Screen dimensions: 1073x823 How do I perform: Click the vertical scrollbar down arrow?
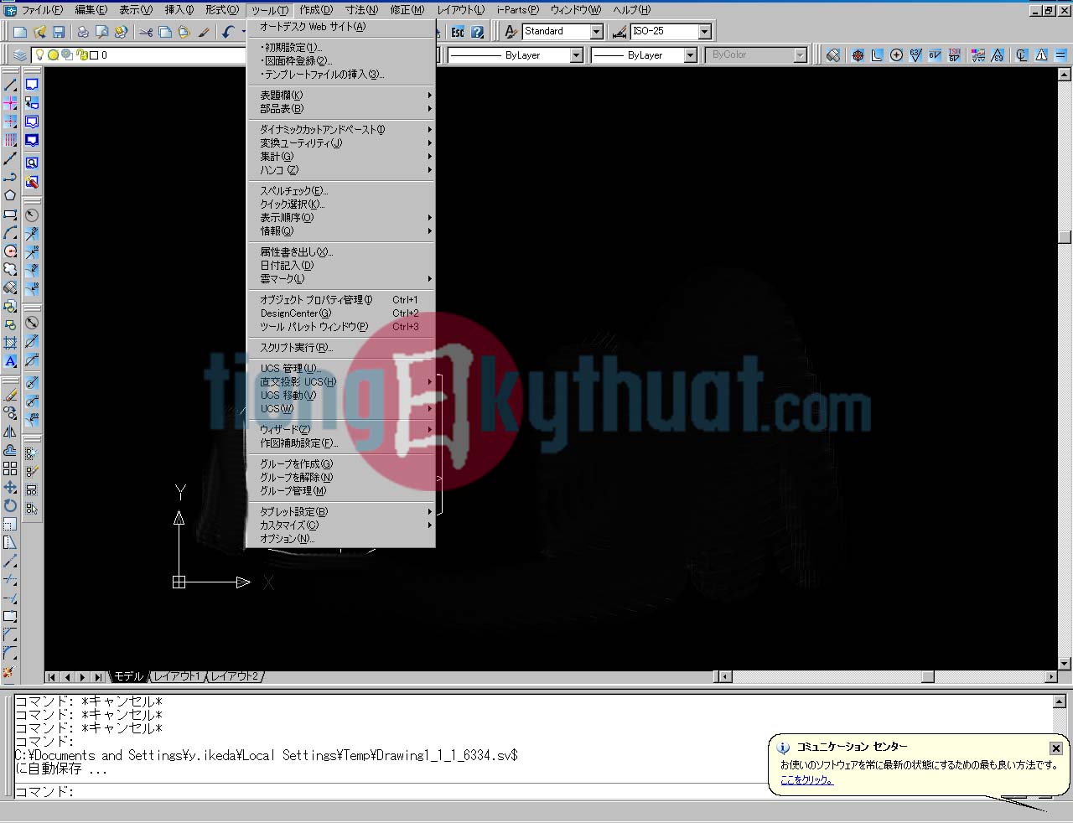pyautogui.click(x=1065, y=664)
